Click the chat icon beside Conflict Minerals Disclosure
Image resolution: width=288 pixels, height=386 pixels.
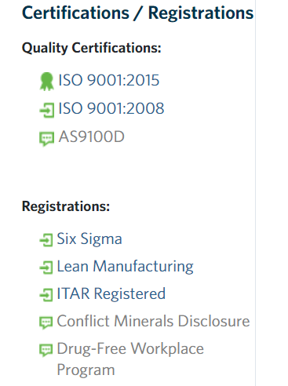click(x=46, y=322)
